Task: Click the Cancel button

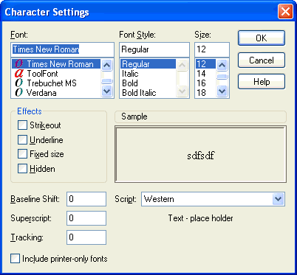Action: 262,60
